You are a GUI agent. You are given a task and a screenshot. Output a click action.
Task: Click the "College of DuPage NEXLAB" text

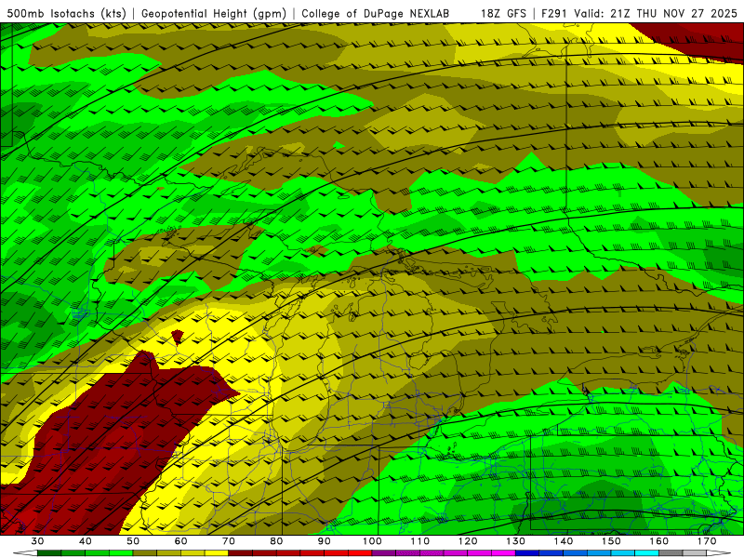tap(375, 13)
